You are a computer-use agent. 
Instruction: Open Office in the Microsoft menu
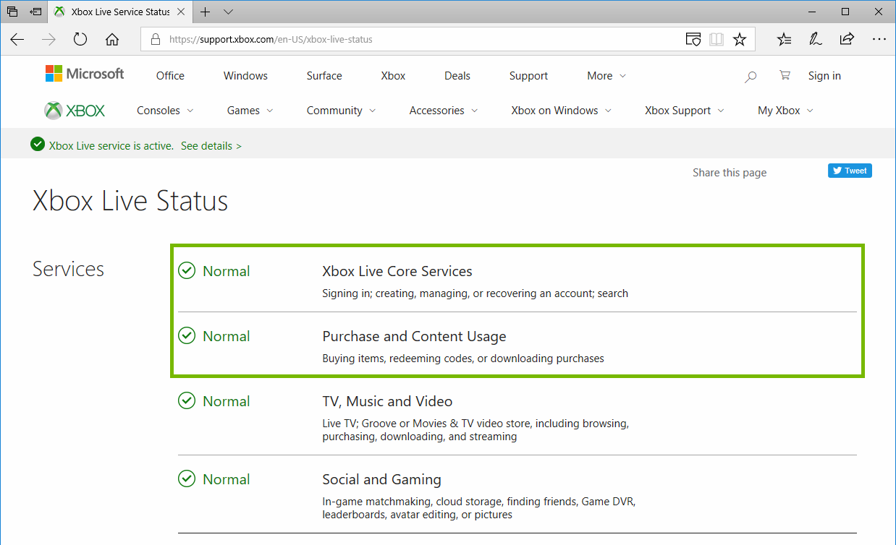pyautogui.click(x=170, y=76)
